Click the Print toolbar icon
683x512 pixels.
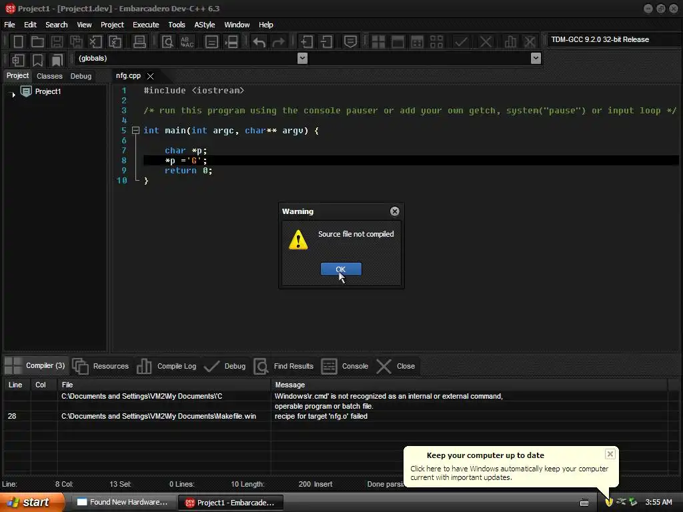coord(139,42)
